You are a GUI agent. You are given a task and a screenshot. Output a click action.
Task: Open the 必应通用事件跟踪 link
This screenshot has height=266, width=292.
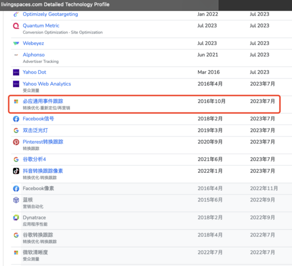click(43, 101)
